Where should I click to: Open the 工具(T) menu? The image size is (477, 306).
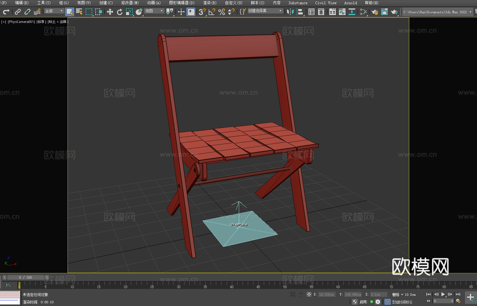click(44, 3)
